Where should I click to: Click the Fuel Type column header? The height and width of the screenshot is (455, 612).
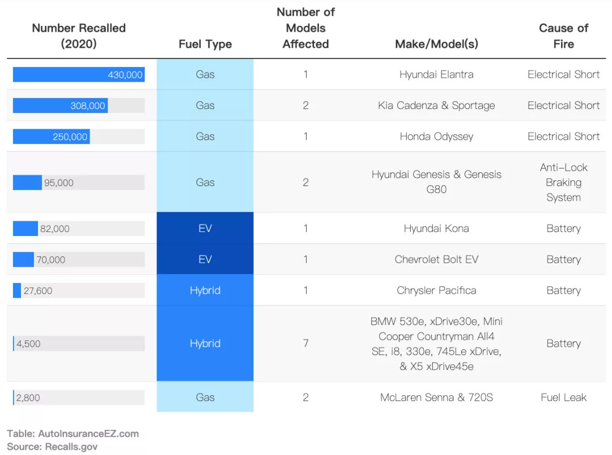coord(205,44)
